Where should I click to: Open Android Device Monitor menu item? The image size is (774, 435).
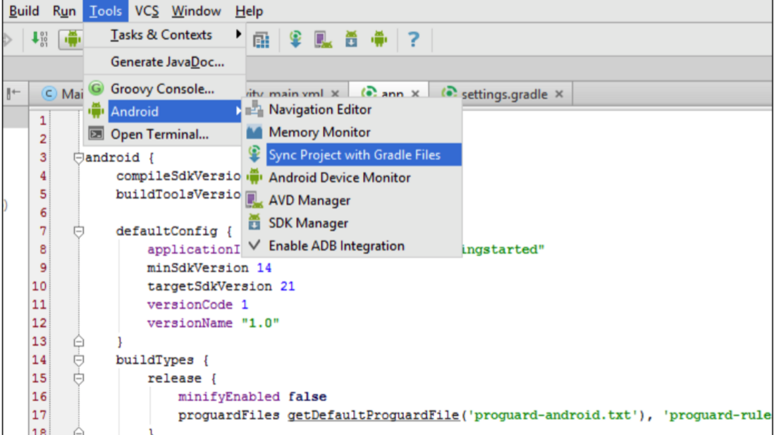point(352,178)
